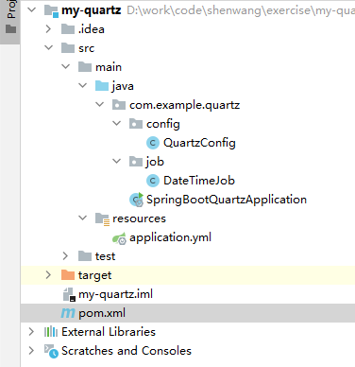Click the job package icon
The height and width of the screenshot is (367, 355).
136,162
